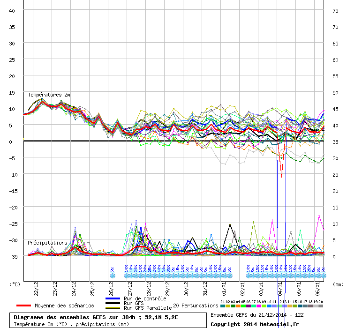Screen dimensions: 347x328
Task: Click the 45 precipitation axis value
Action: tap(335, 109)
